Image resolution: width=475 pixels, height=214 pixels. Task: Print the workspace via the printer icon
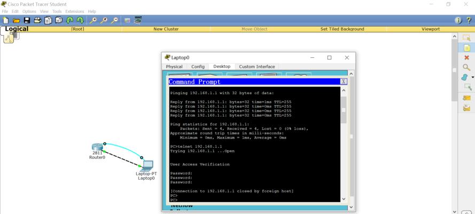pyautogui.click(x=37, y=20)
